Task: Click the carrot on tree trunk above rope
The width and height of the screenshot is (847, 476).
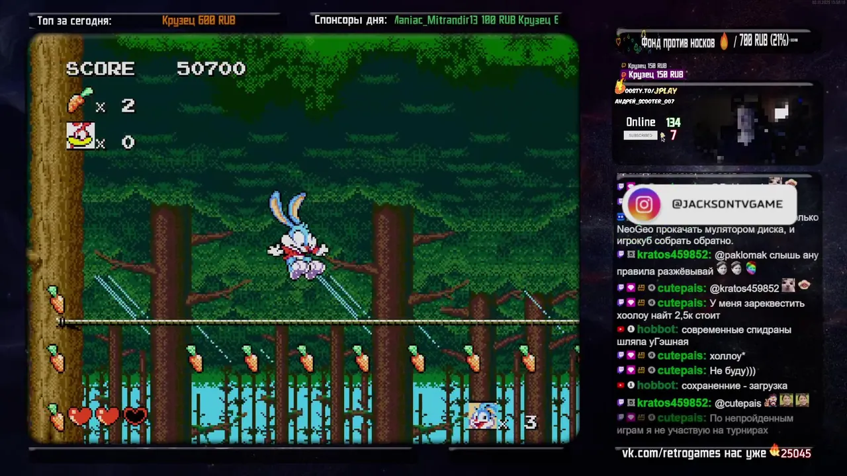Action: pos(56,299)
